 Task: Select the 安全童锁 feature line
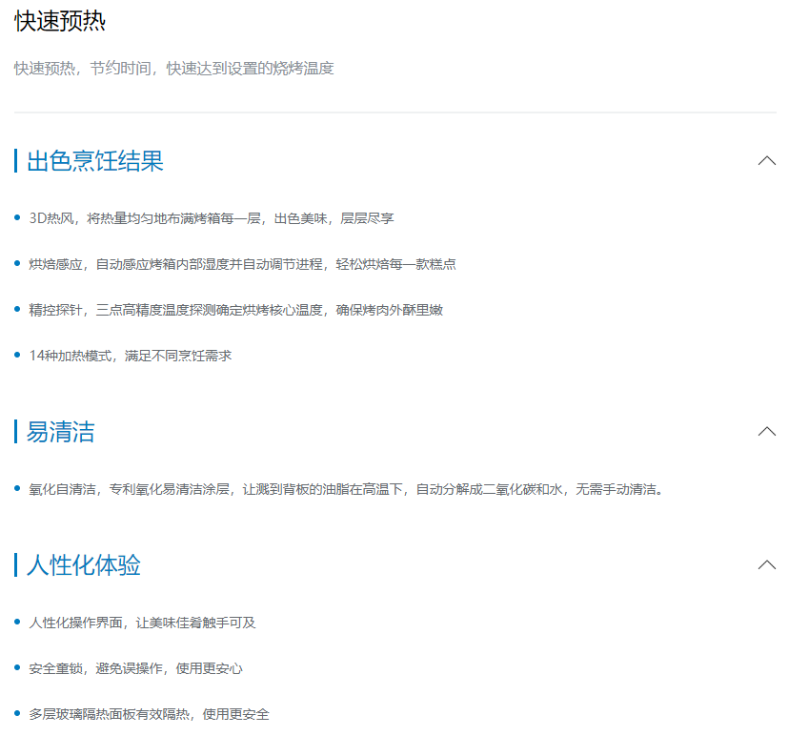coord(135,668)
